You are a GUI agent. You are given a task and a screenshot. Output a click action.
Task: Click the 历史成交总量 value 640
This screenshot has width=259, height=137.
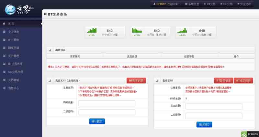pos(110,31)
